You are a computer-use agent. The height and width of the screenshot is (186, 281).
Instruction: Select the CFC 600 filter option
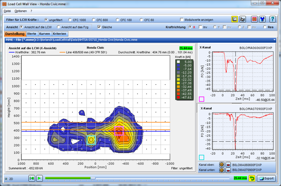coord(100,20)
